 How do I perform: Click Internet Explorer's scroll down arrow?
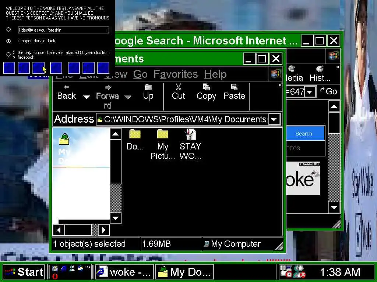(334, 207)
